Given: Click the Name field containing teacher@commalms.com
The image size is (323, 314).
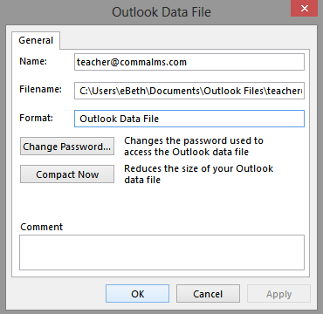Looking at the screenshot, I should click(189, 62).
